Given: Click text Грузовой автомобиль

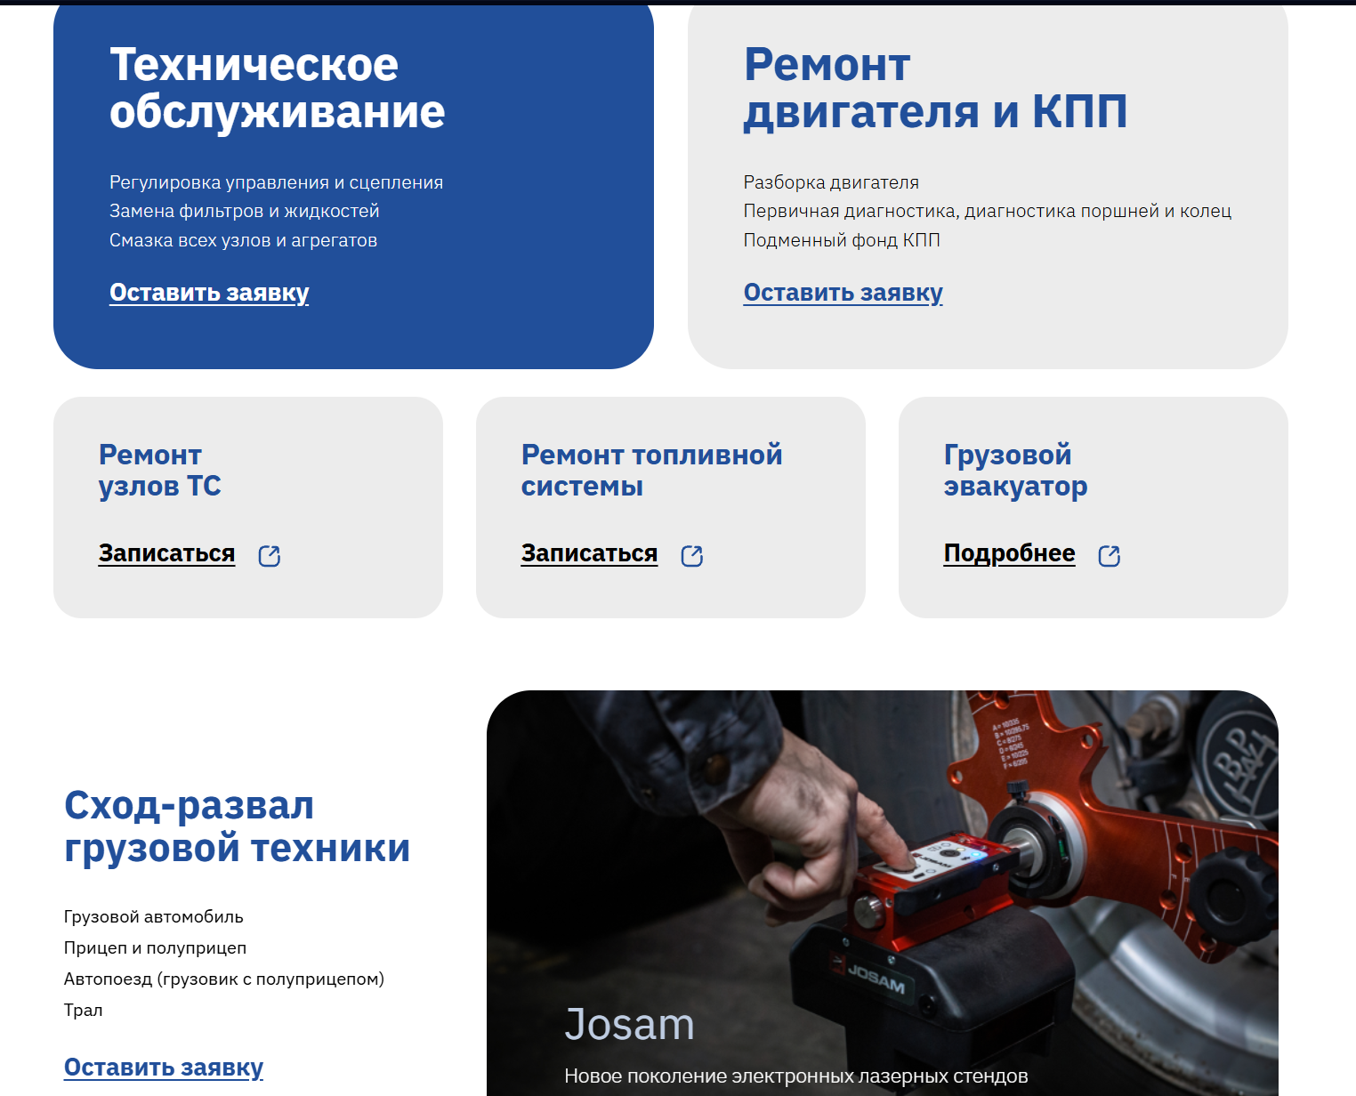Looking at the screenshot, I should click(x=153, y=917).
